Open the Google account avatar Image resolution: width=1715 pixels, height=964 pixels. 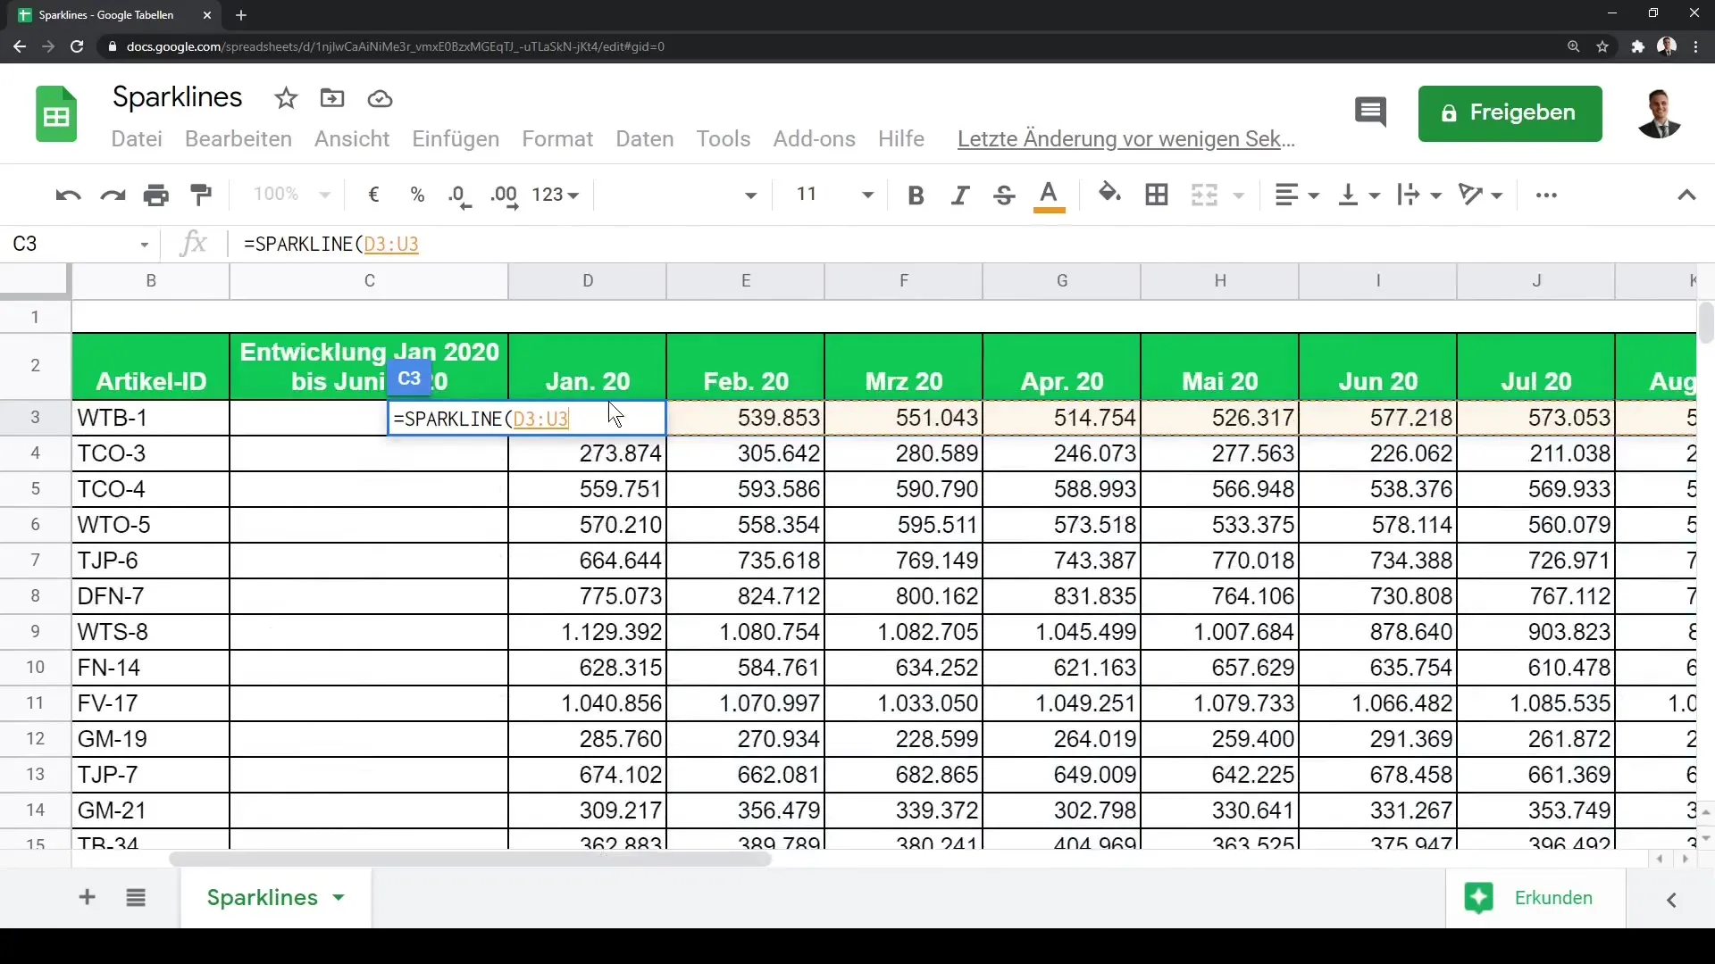[x=1660, y=113]
